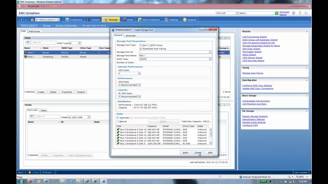Screen dimensions: 328x184
Task: Open the System menu
Action: [x=93, y=20]
